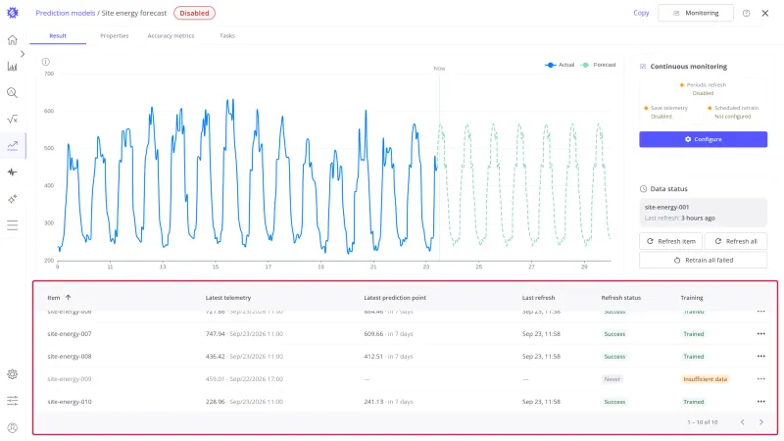Open the anomaly pulse waveform icon

tap(13, 172)
